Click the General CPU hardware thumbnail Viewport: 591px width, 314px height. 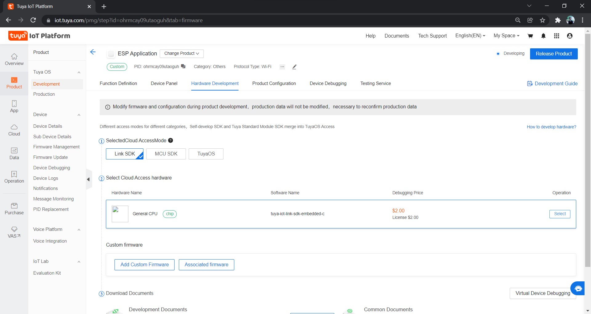(x=120, y=214)
